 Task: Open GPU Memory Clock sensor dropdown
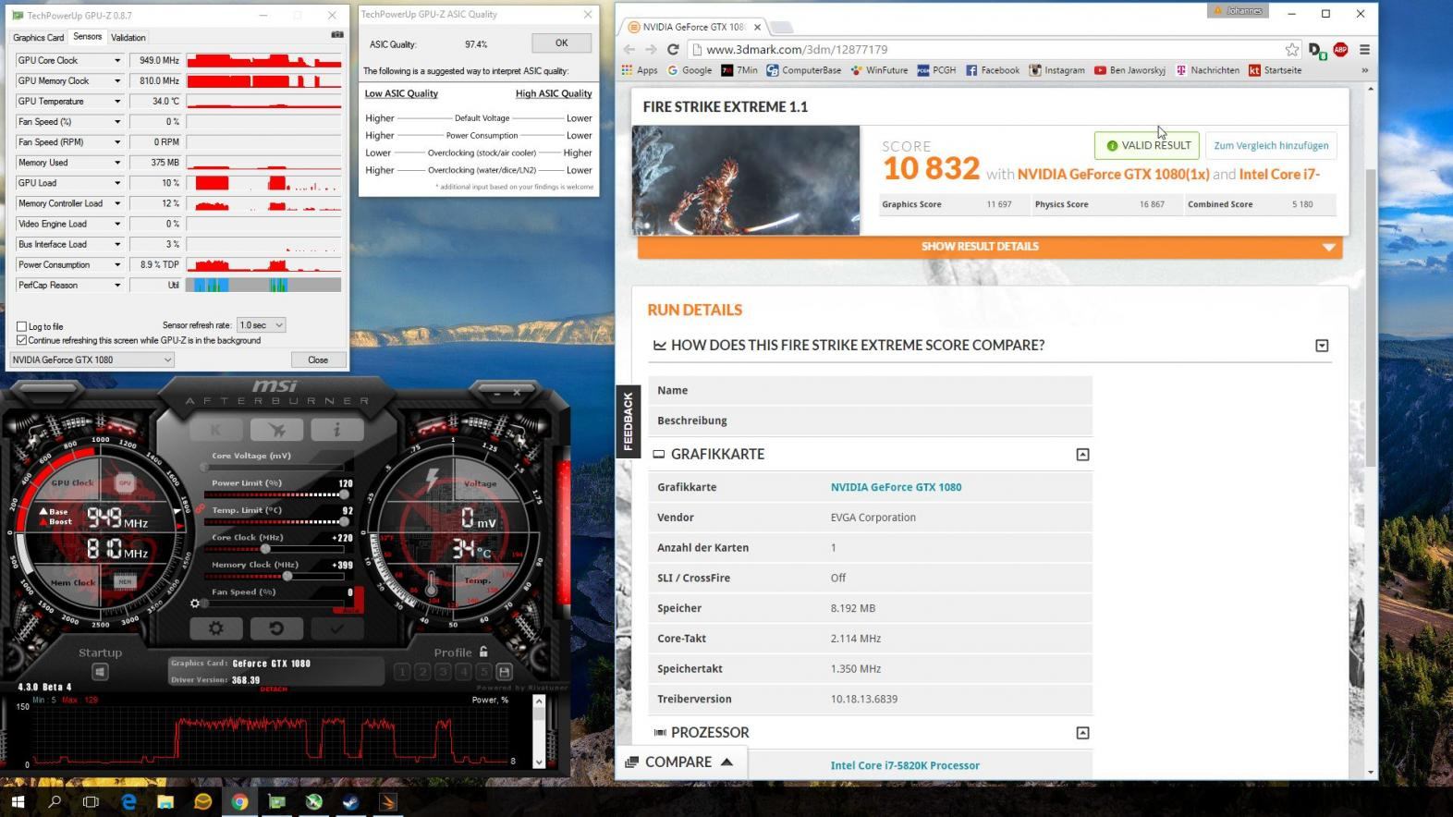(x=117, y=80)
